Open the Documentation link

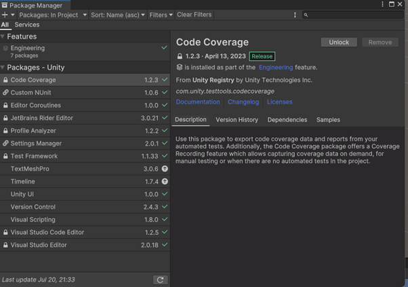[198, 102]
